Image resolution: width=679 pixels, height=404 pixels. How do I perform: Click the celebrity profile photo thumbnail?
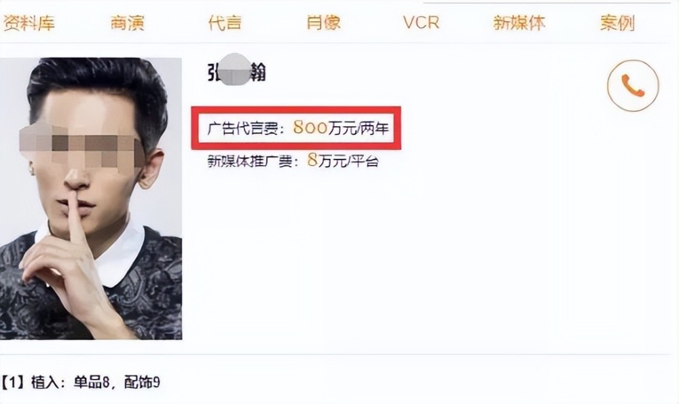pyautogui.click(x=91, y=198)
